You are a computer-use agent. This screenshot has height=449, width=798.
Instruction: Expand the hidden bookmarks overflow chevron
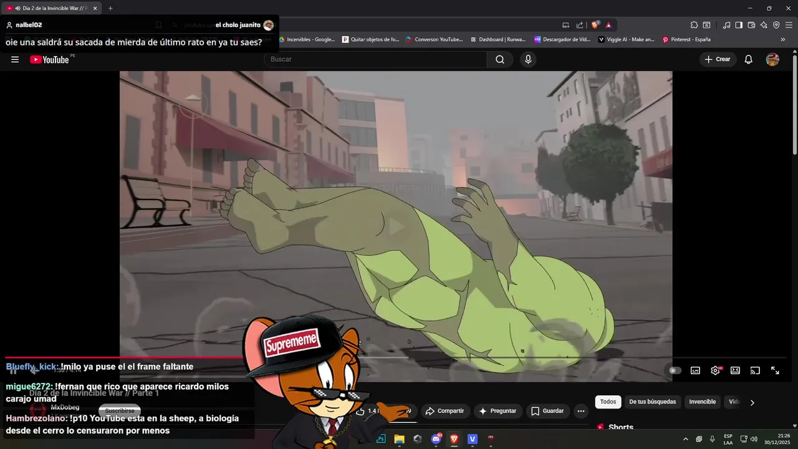coord(783,39)
